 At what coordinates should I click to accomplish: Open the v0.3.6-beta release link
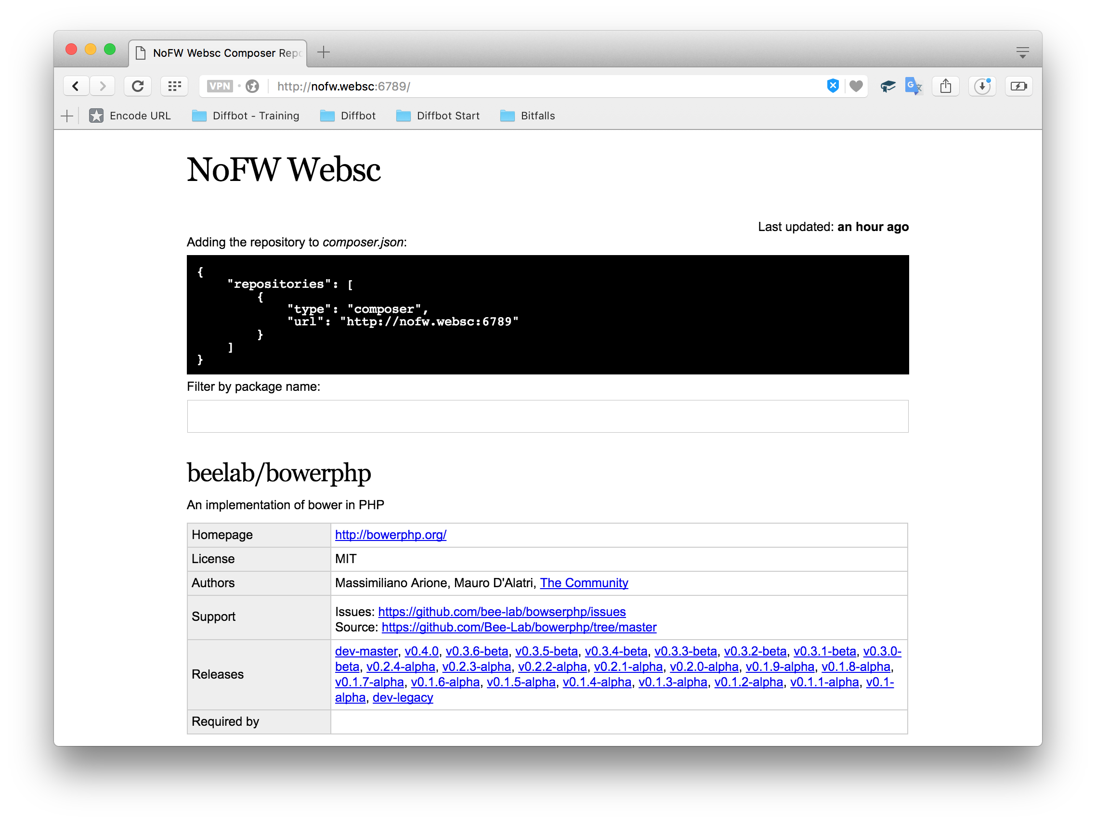coord(477,651)
